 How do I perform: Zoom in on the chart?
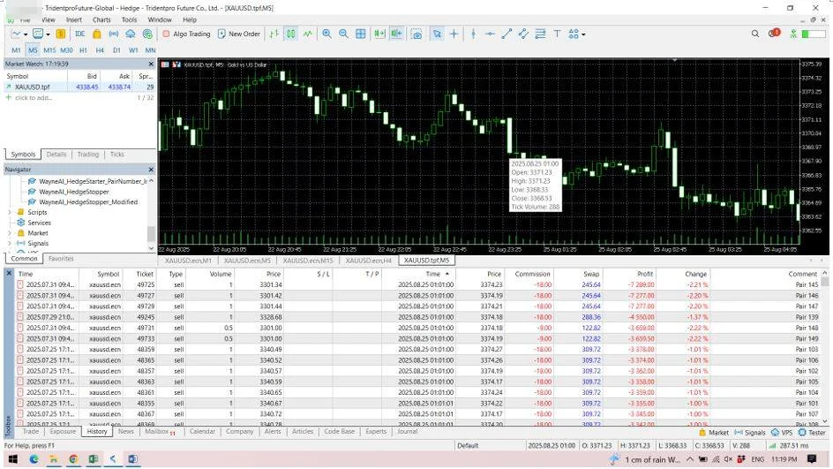326,34
